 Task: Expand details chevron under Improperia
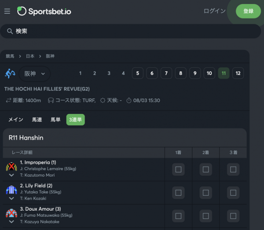(x=11, y=175)
